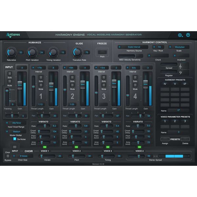Click the help question mark icon
Image resolution: width=197 pixels, height=197 pixels.
point(188,35)
